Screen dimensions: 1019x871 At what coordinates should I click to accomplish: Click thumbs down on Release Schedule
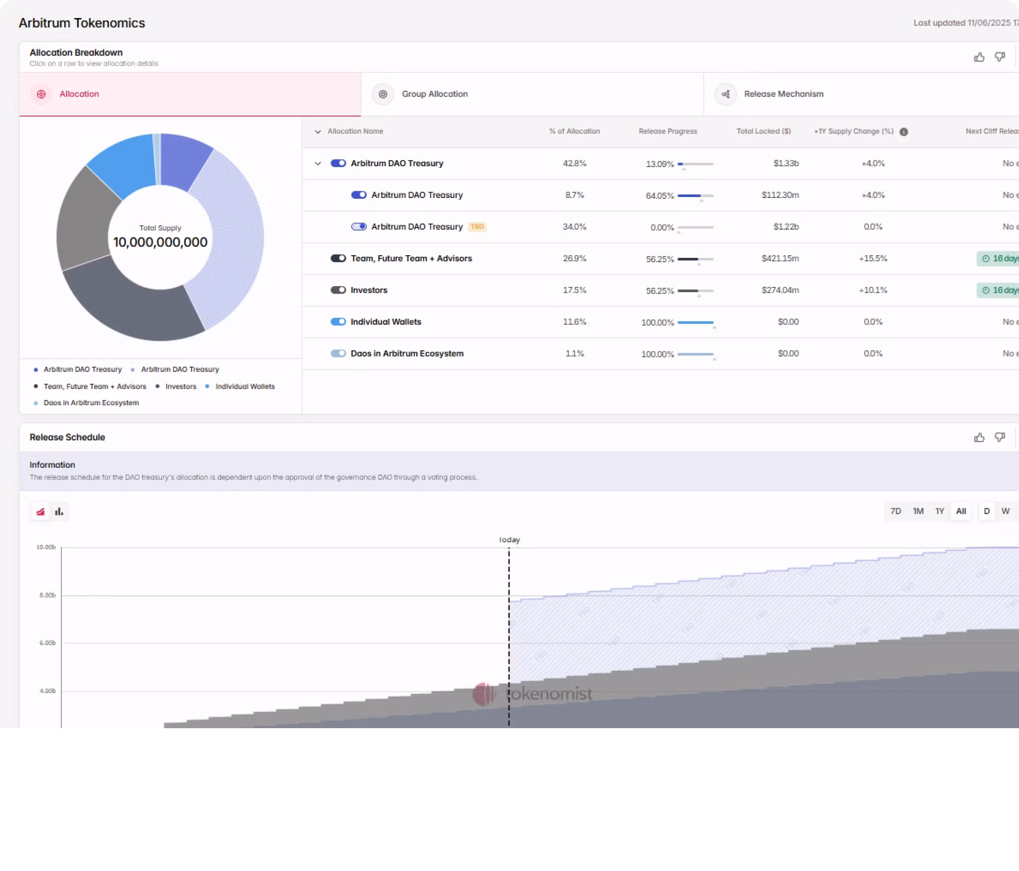(x=999, y=437)
